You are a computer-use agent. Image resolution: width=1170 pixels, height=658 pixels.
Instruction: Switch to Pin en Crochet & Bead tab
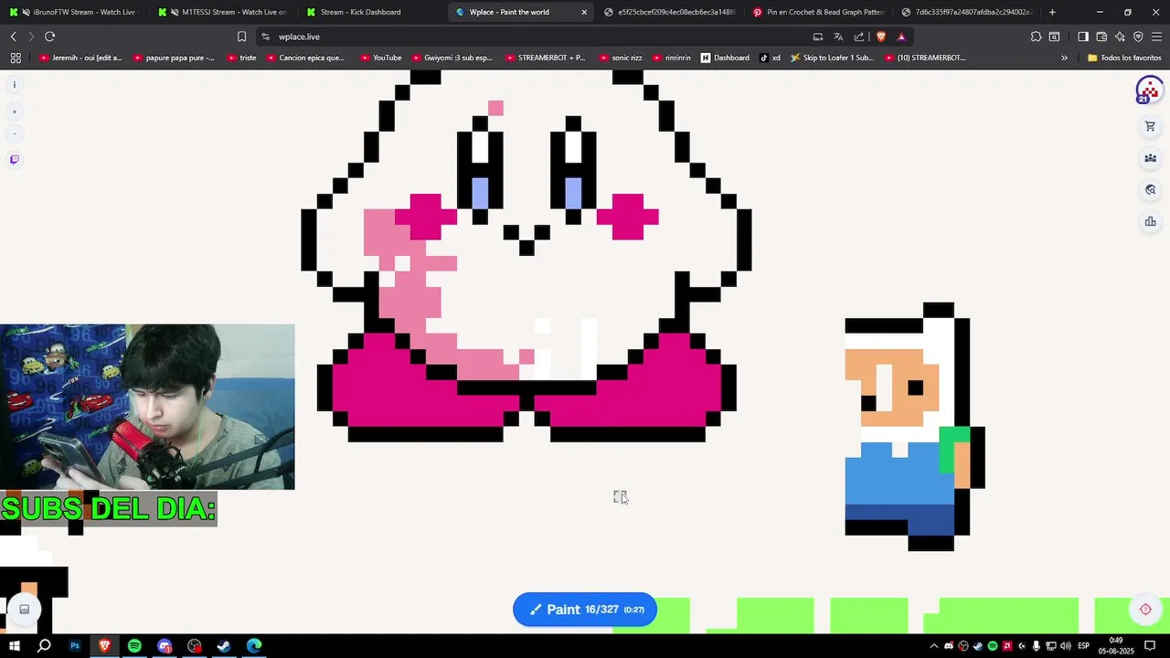point(819,12)
